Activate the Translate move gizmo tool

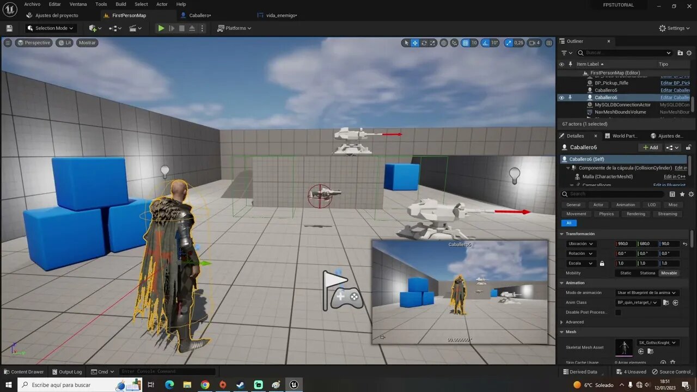coord(415,43)
